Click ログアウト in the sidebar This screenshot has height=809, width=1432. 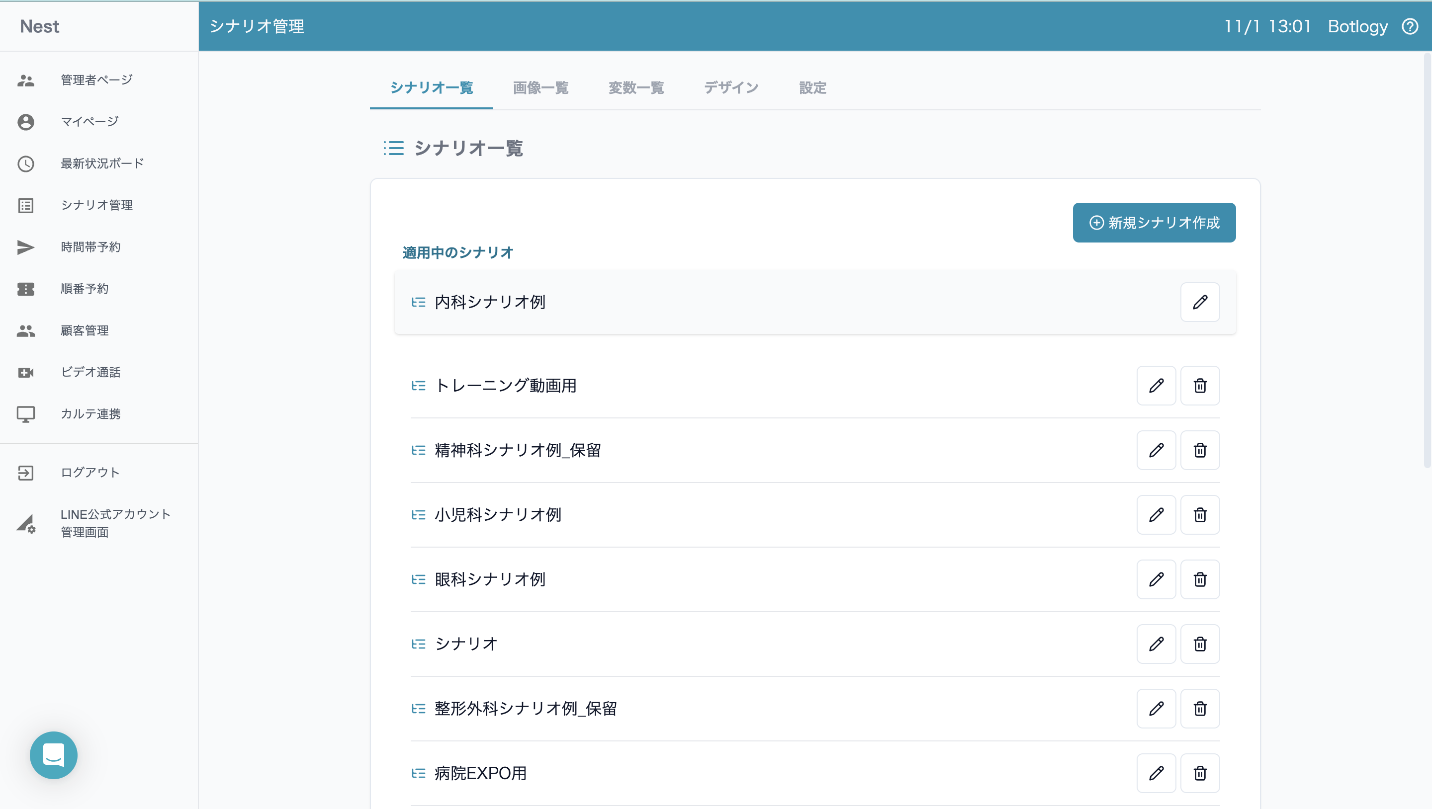coord(90,472)
